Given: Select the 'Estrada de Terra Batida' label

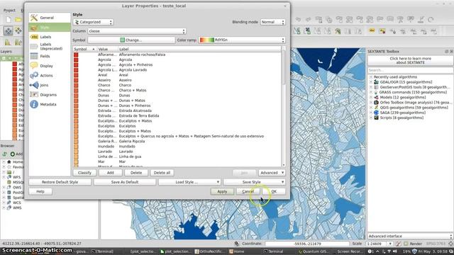Looking at the screenshot, I should coord(139,115).
